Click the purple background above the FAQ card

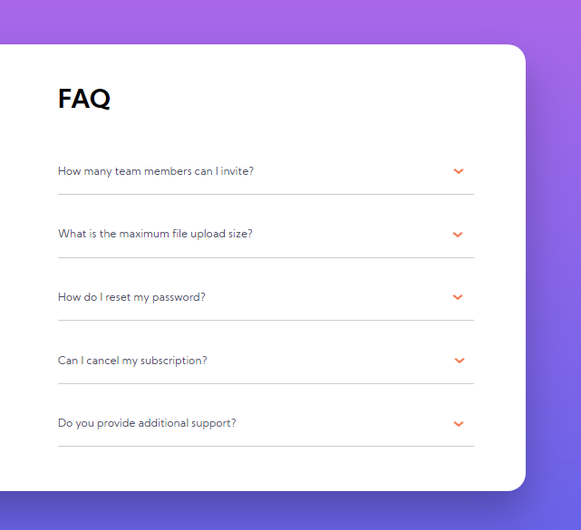tap(272, 22)
